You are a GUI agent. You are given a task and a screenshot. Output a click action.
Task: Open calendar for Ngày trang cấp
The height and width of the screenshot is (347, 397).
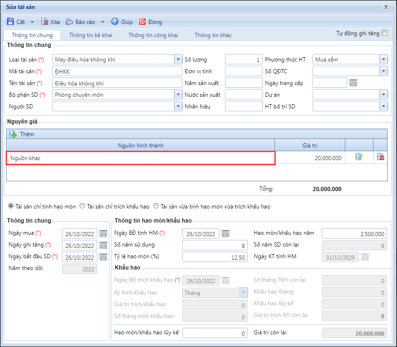pos(353,83)
